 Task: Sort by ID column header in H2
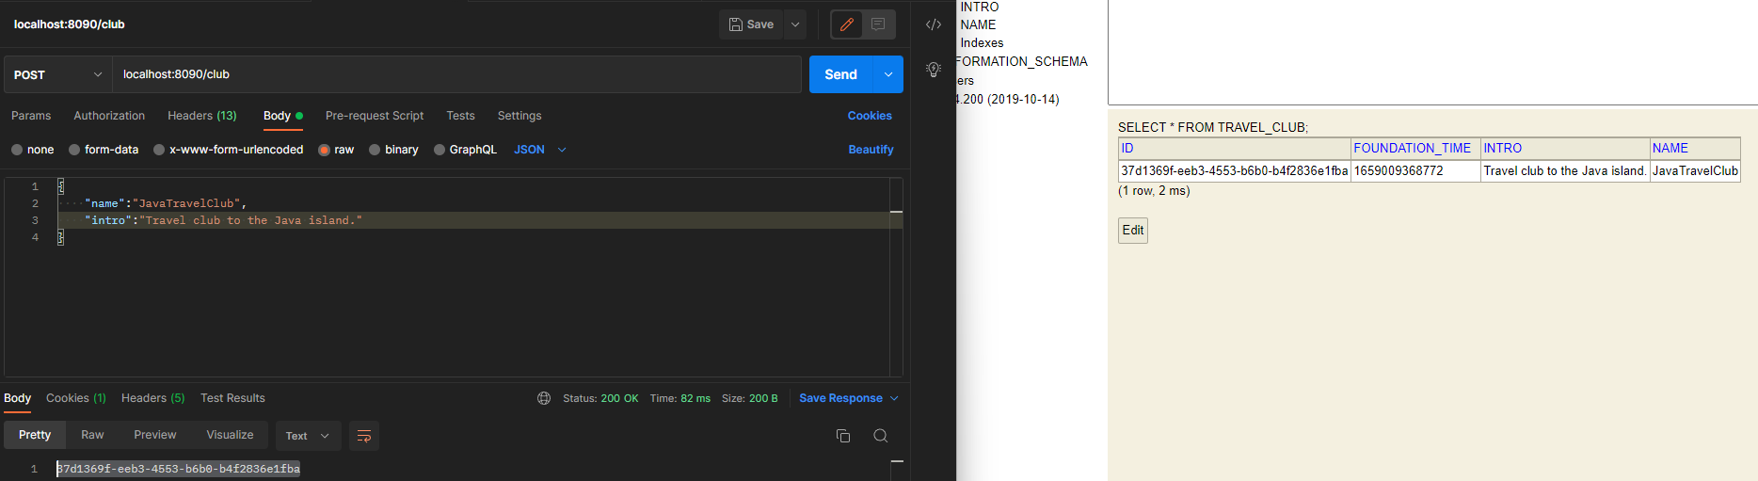coord(1235,148)
